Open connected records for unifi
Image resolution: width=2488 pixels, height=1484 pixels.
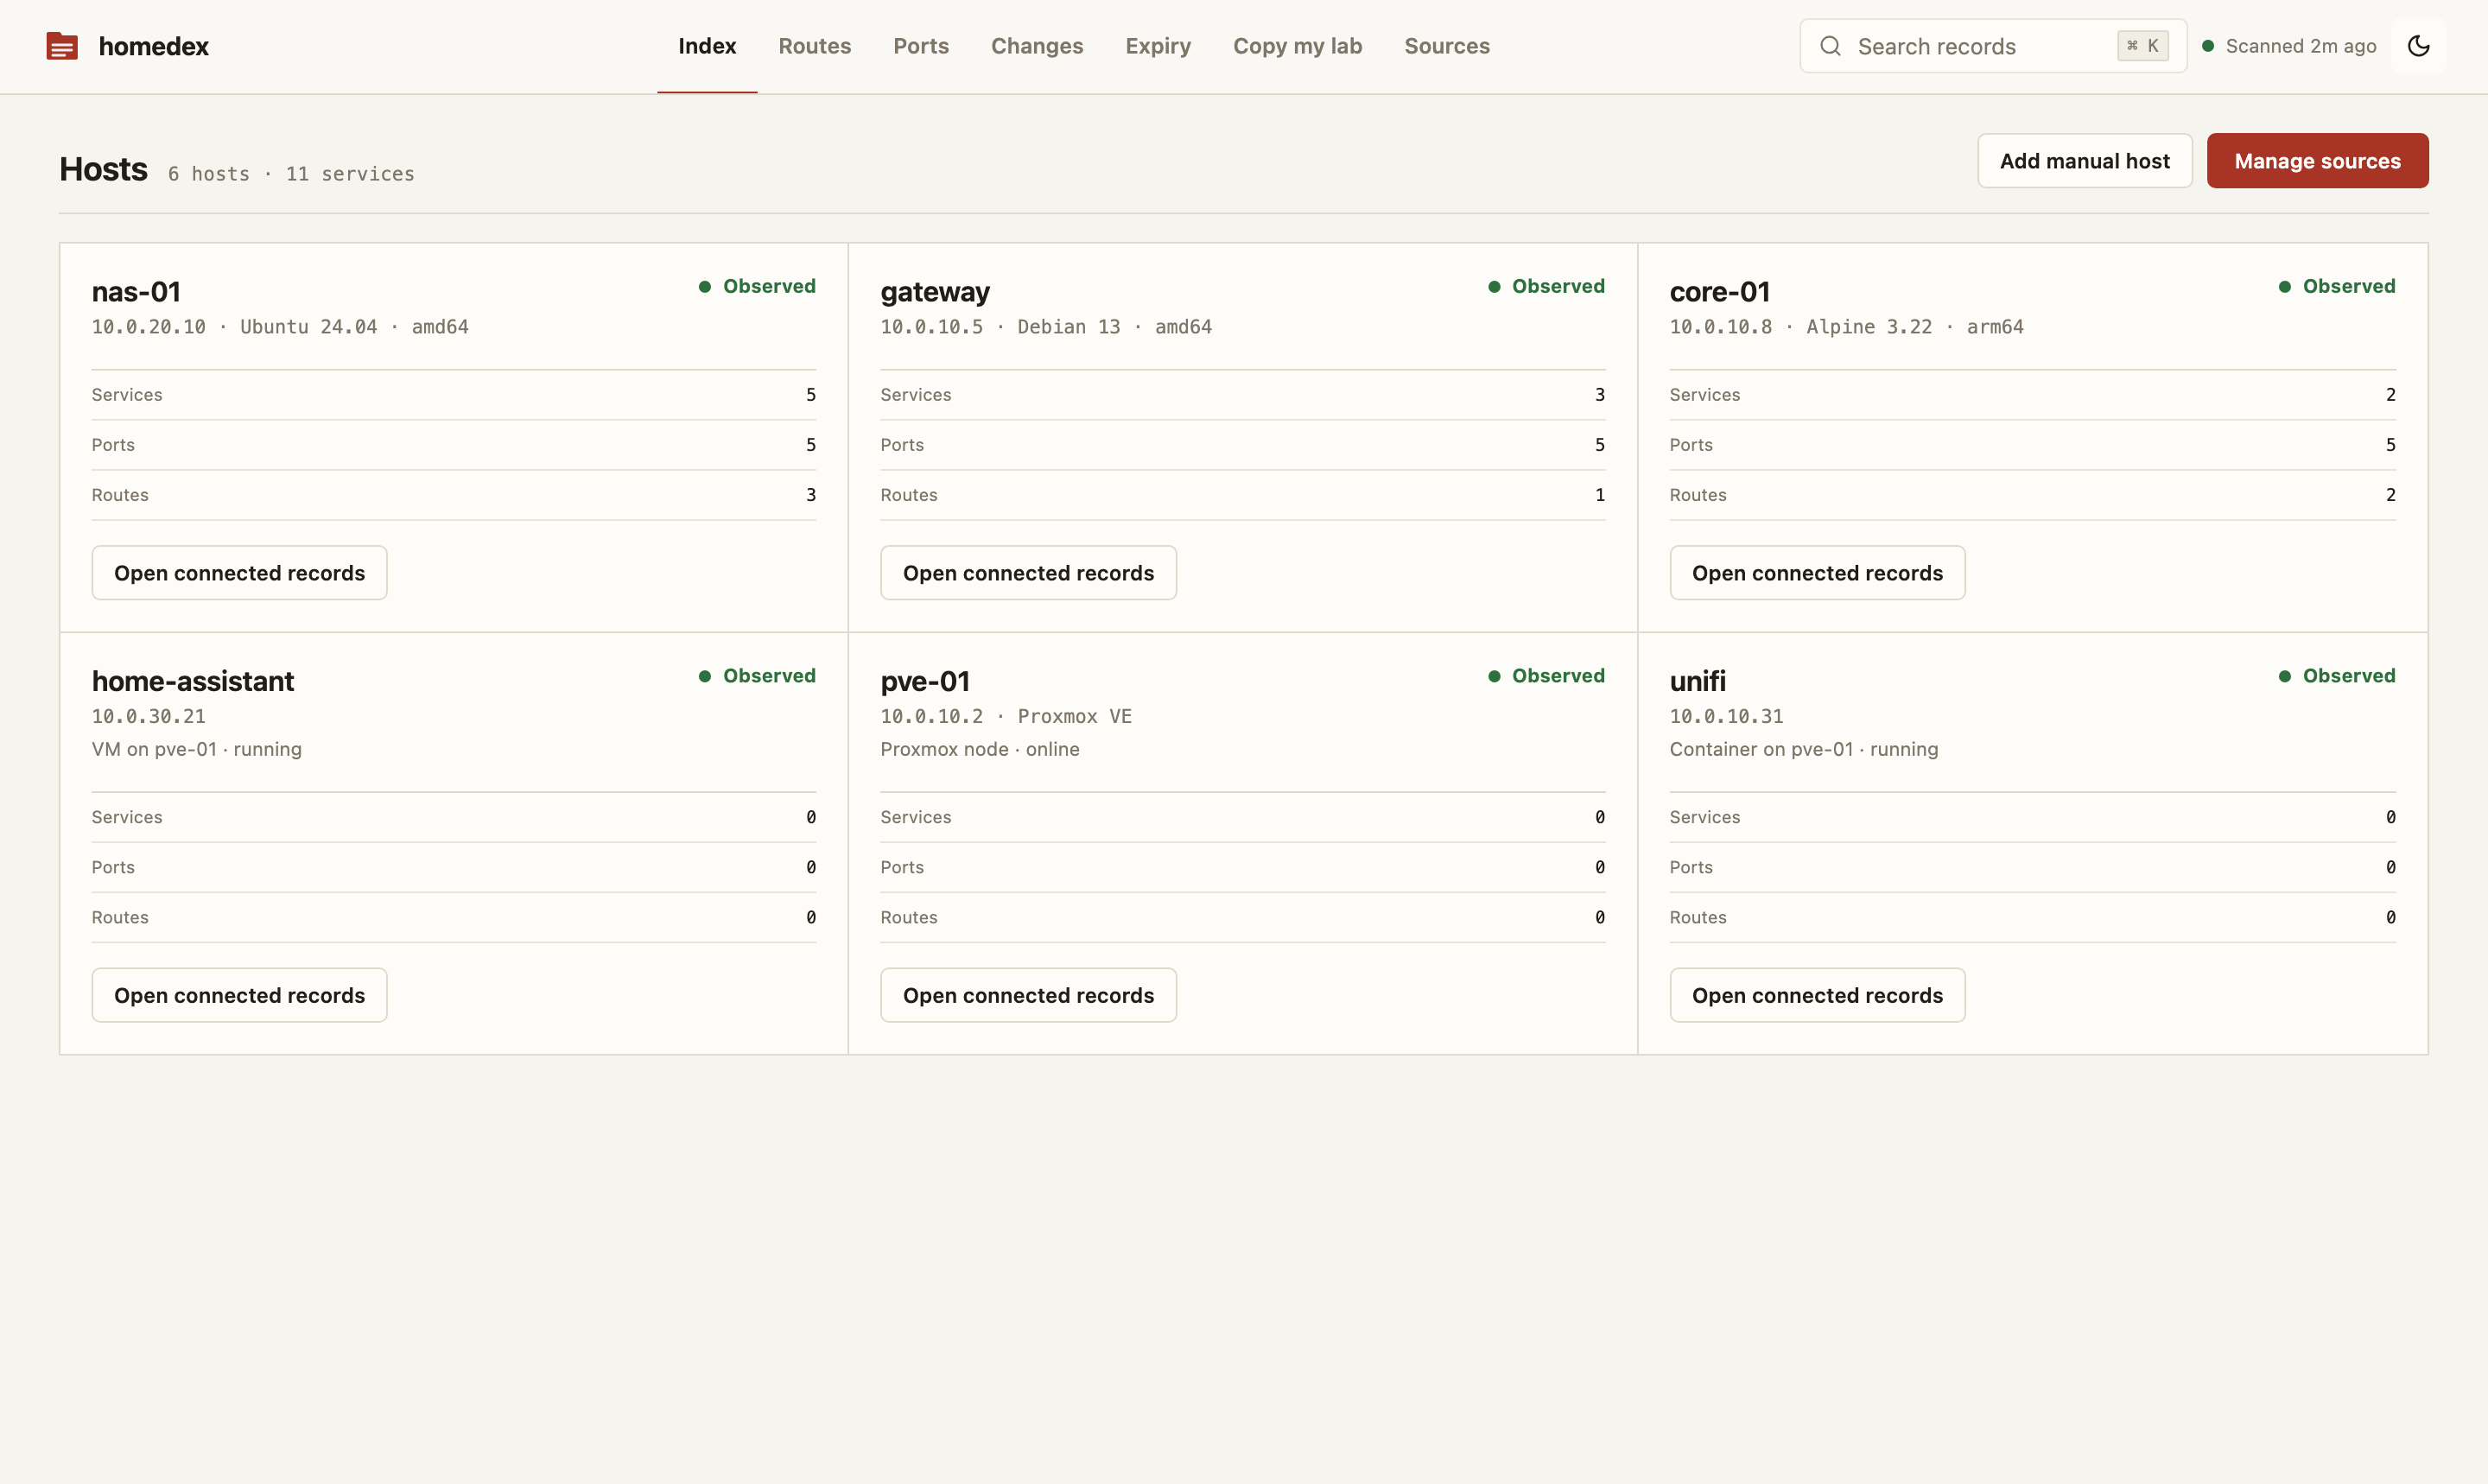1817,995
